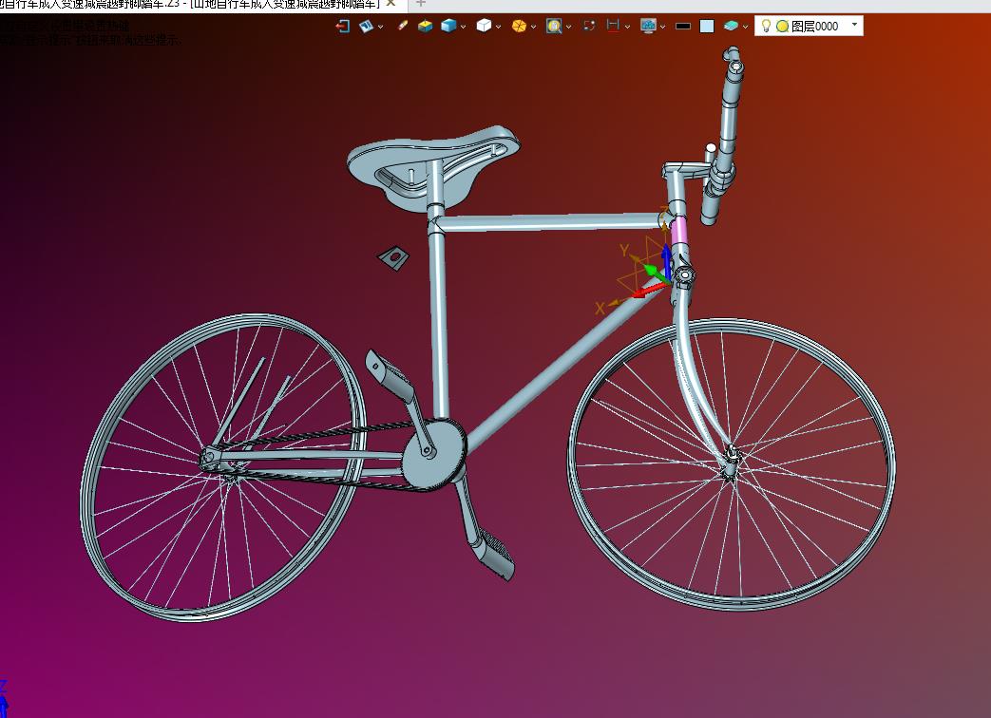Click the orange sphere render icon

519,26
